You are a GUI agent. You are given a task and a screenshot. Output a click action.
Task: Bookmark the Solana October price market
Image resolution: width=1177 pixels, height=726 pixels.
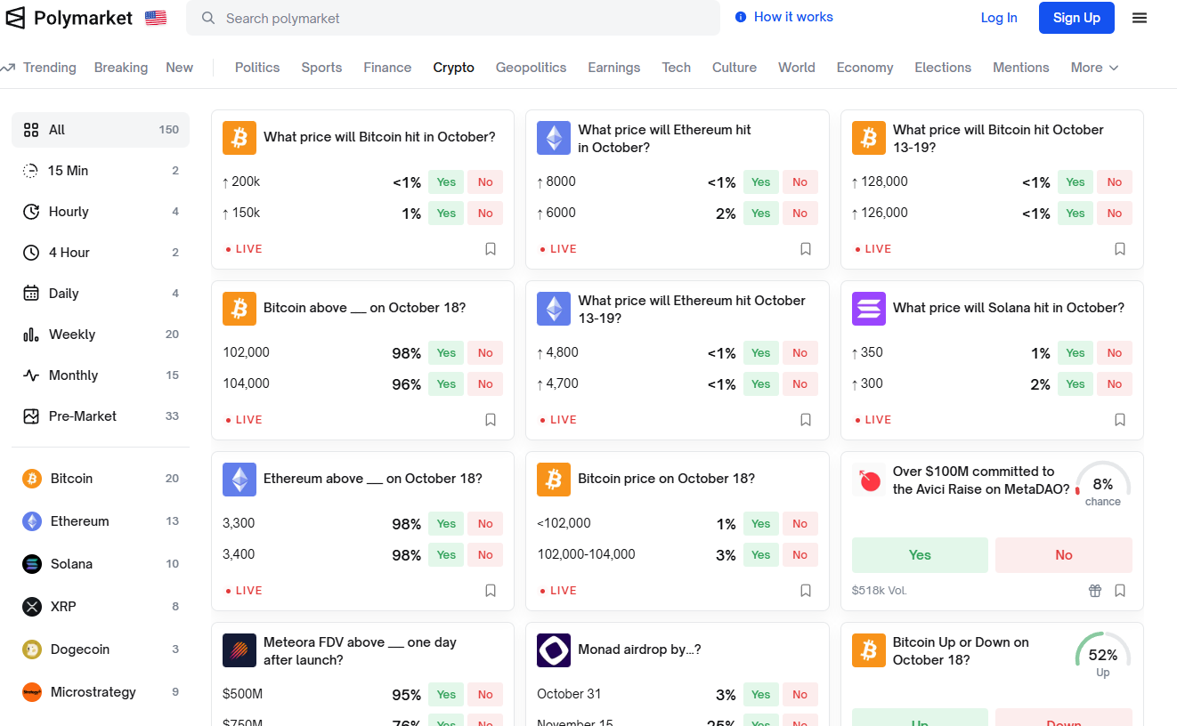[1120, 420]
